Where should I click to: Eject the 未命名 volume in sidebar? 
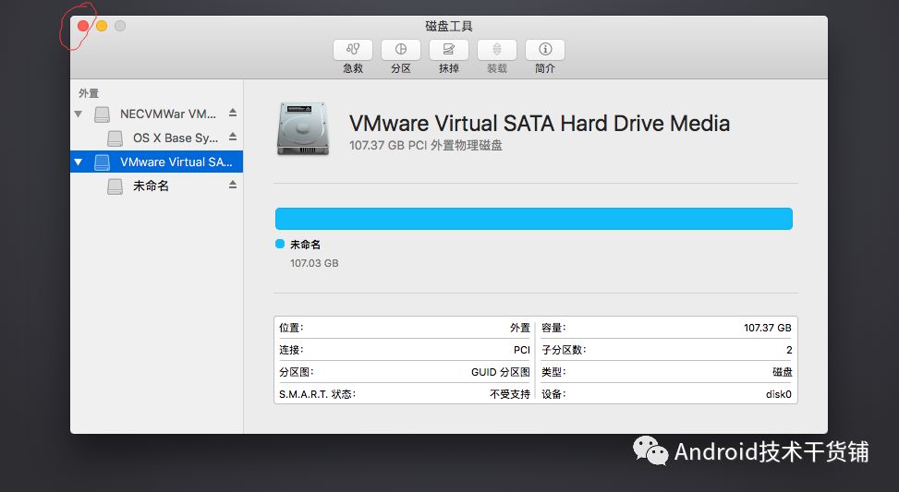(x=233, y=185)
